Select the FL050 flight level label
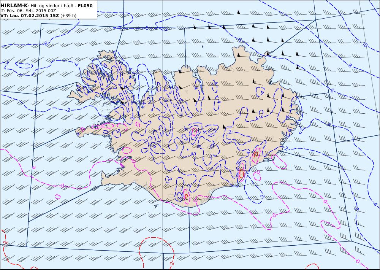Screen dimensions: 380x270 [x=85, y=6]
